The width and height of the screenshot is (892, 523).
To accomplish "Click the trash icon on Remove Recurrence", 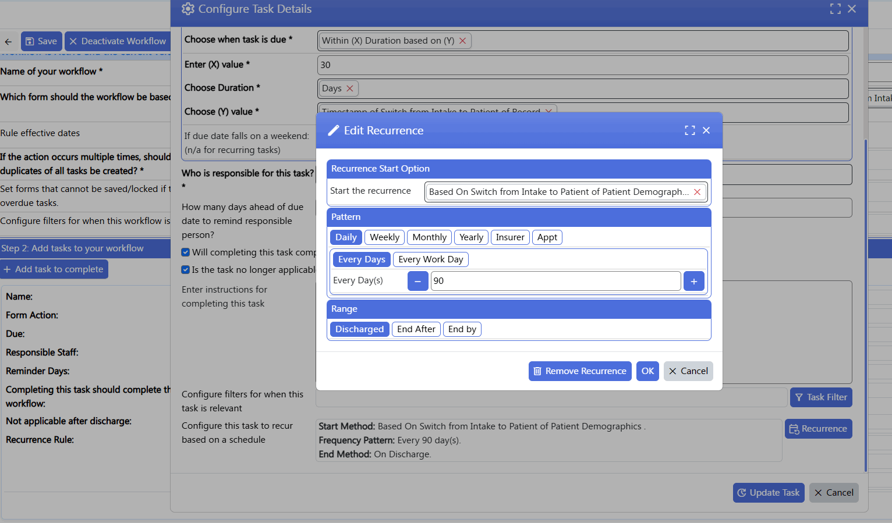I will (x=537, y=371).
